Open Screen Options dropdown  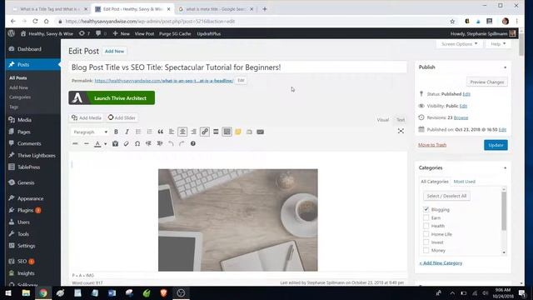tap(459, 44)
